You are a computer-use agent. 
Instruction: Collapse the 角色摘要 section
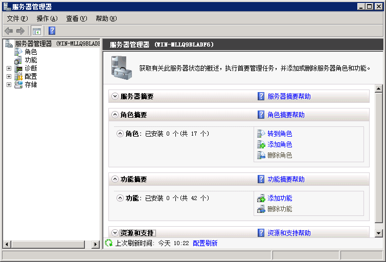[x=115, y=115]
